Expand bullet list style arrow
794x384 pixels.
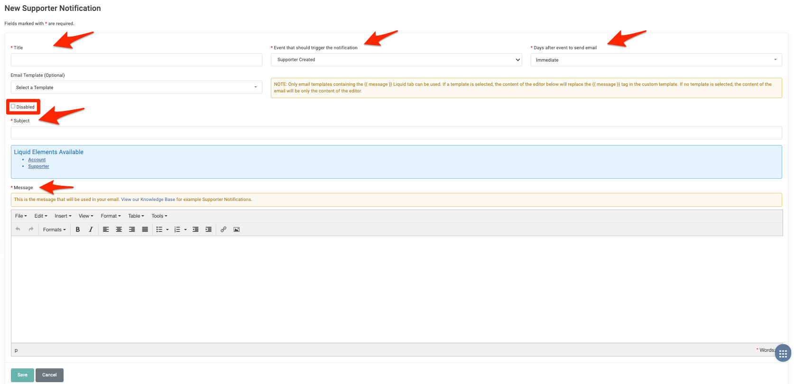(167, 229)
